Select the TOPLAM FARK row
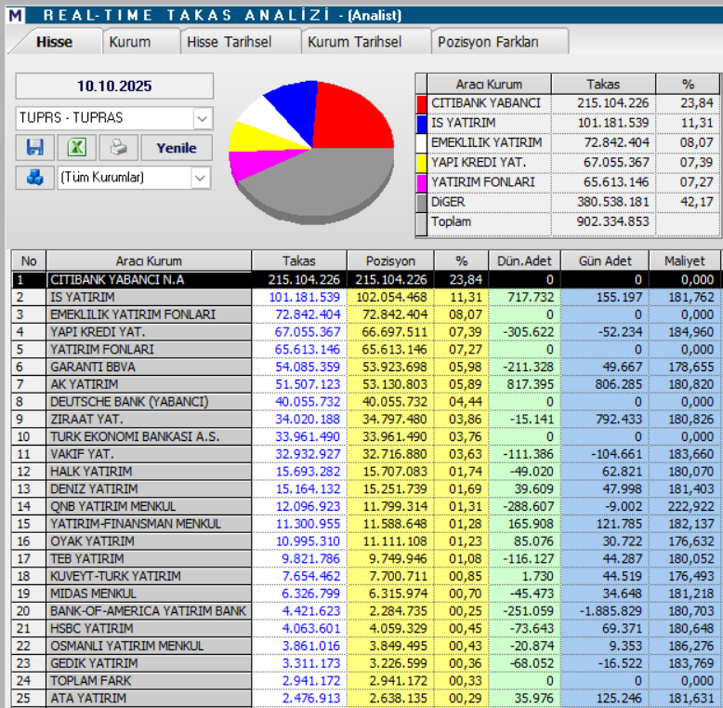Screen dimensions: 723x708 click(x=366, y=681)
